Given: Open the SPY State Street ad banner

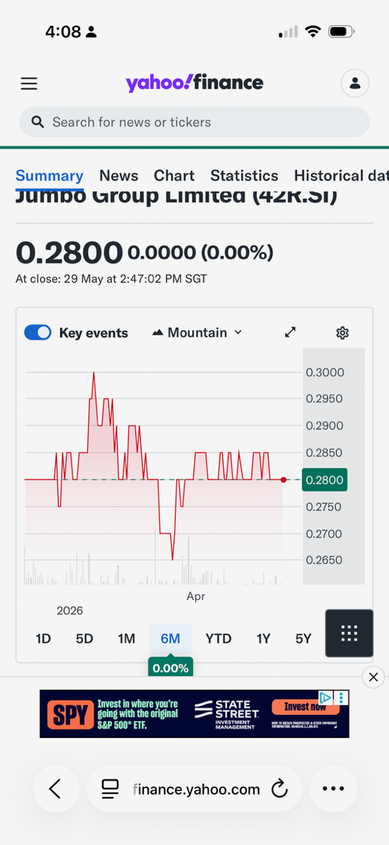Looking at the screenshot, I should 194,714.
